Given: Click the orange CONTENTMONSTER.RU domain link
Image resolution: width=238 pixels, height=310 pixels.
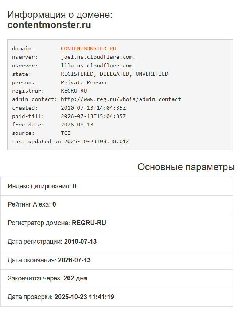Looking at the screenshot, I should pos(88,48).
